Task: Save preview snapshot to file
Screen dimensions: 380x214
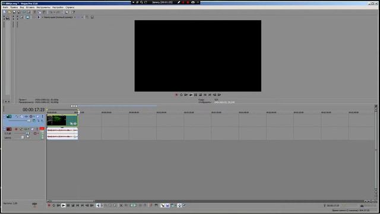Action: (x=92, y=17)
